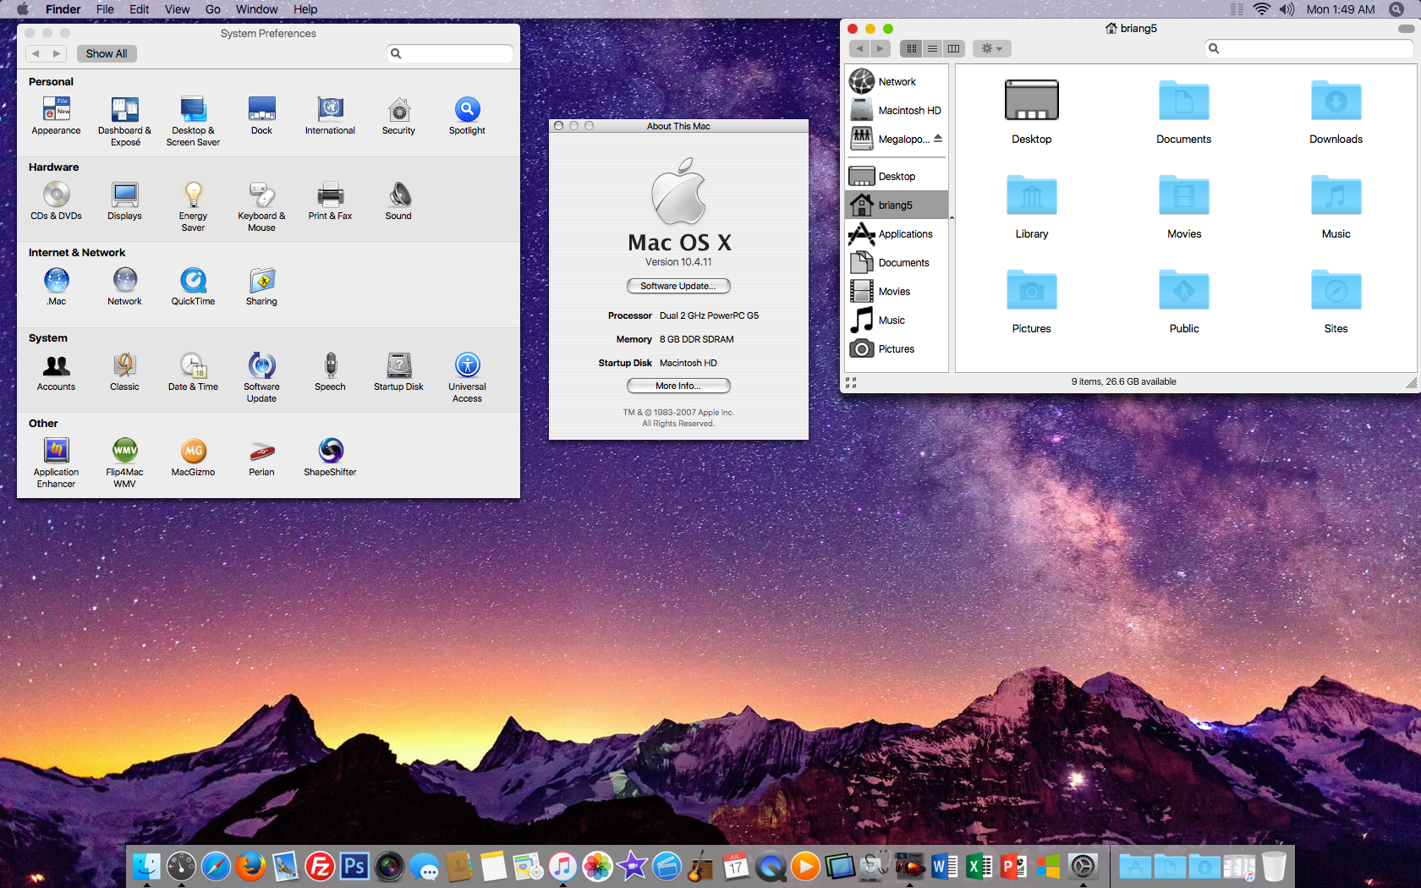Viewport: 1421px width, 888px height.
Task: Select the Sites folder in Finder
Action: coord(1336,301)
